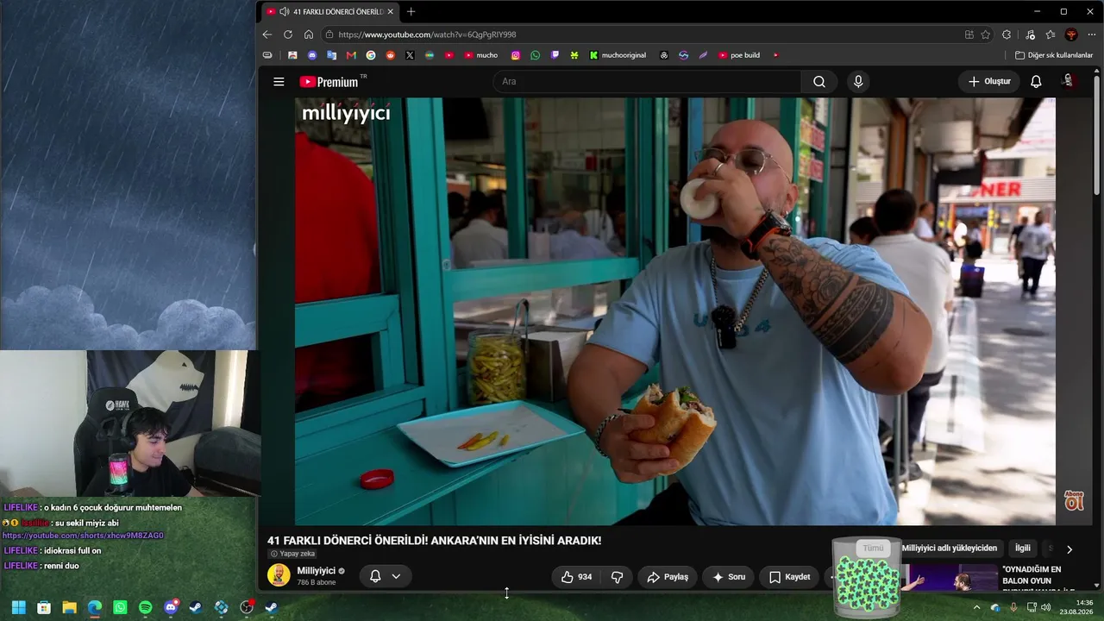This screenshot has width=1104, height=621.
Task: Show hidden system tray icons
Action: 976,607
